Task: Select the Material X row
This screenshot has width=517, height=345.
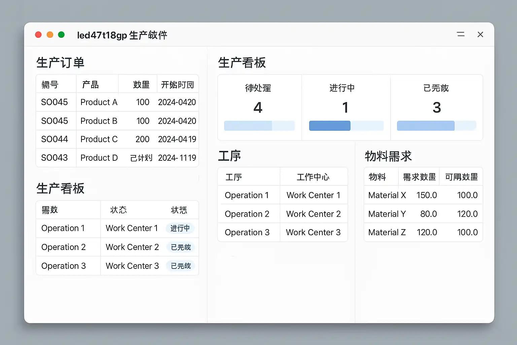Action: point(423,195)
